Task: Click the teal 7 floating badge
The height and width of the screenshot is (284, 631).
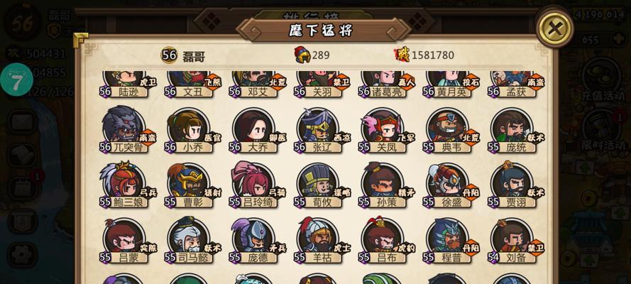Action: click(x=16, y=80)
